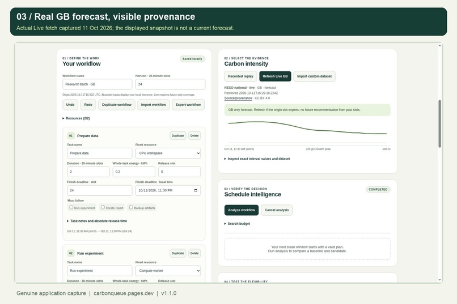Click the Undo button

(x=70, y=105)
